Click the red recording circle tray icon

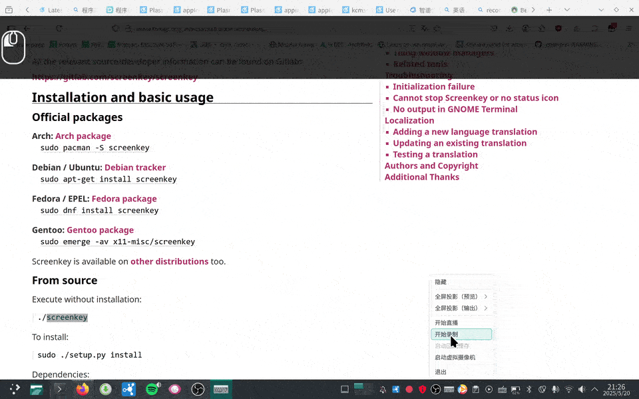pos(409,389)
